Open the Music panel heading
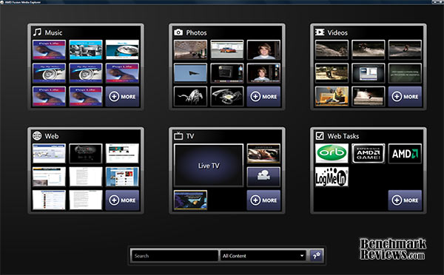The height and width of the screenshot is (275, 444). pos(53,33)
